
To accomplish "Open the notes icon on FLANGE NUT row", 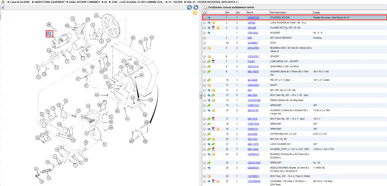I will [213, 28].
